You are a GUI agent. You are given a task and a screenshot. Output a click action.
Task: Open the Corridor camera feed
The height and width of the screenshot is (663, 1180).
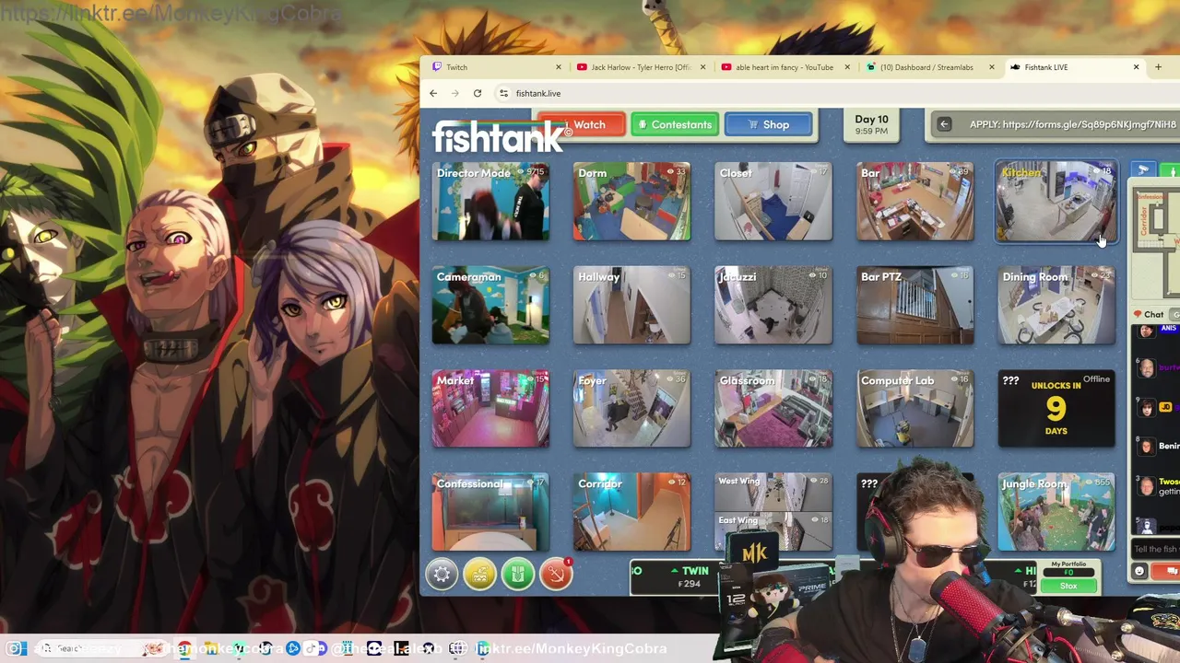631,512
